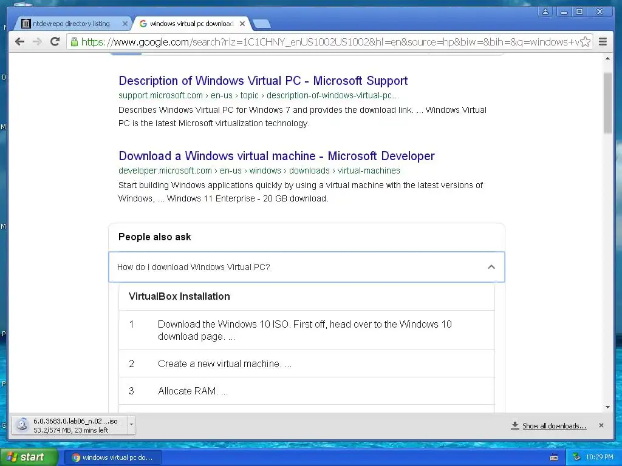Screen dimensions: 622x466
Task: Open the Chrome user profile button
Action: click(545, 12)
